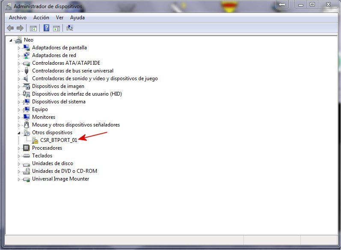Close the Administrador de dispositivos window
Image resolution: width=341 pixels, height=250 pixels.
[x=329, y=5]
